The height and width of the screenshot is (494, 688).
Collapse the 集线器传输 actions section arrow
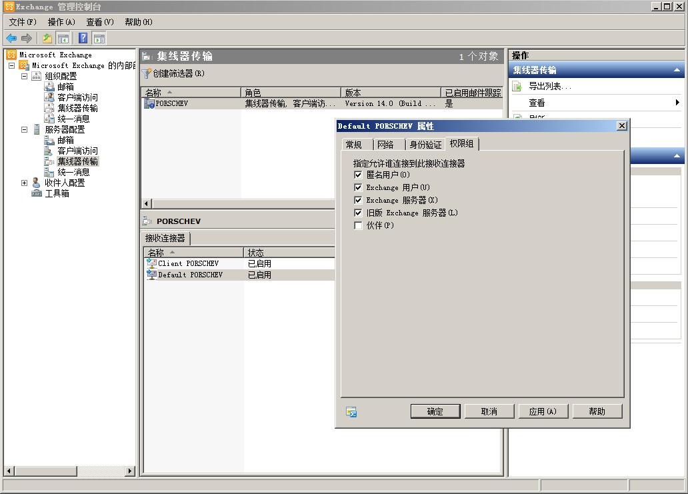(677, 70)
